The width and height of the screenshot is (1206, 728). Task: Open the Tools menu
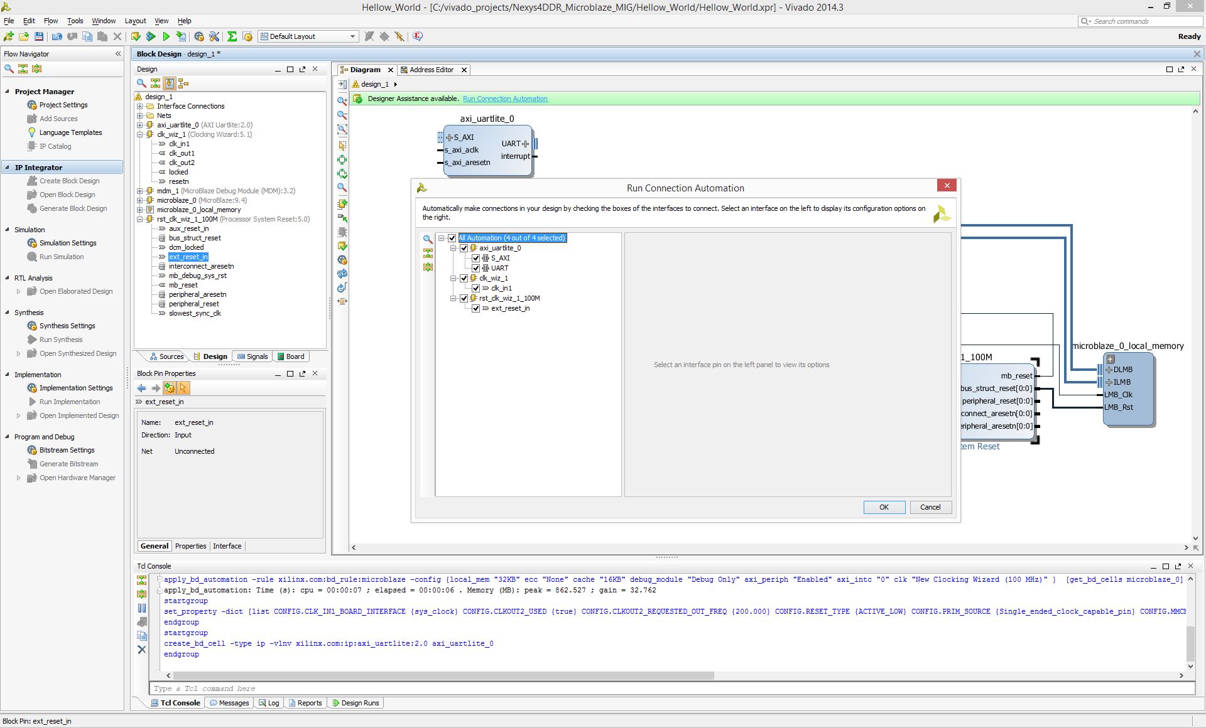(x=75, y=21)
